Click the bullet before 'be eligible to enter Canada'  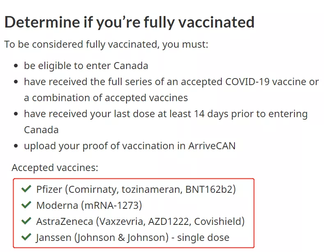click(16, 66)
